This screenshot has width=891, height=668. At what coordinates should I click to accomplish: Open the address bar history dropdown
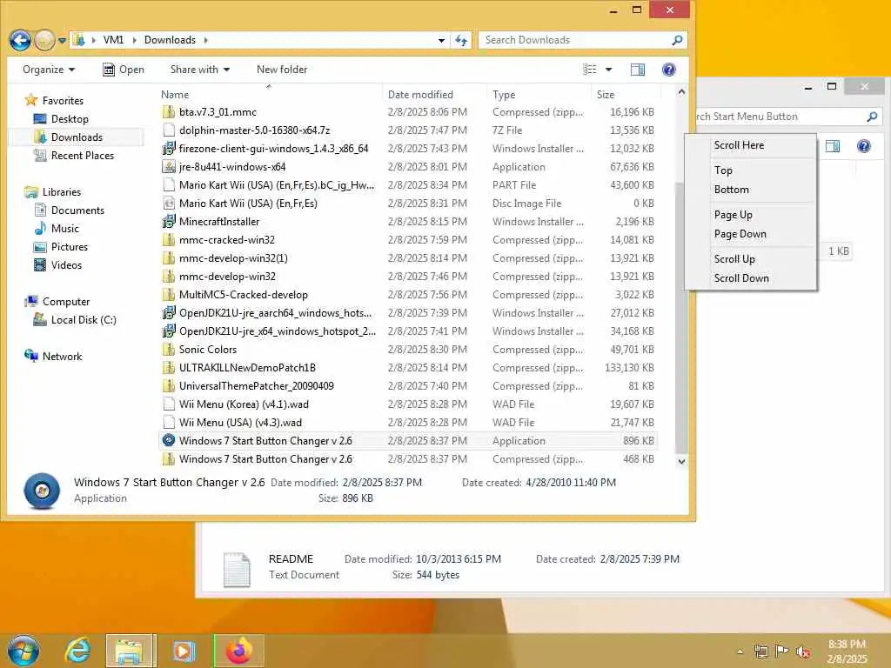coord(441,40)
